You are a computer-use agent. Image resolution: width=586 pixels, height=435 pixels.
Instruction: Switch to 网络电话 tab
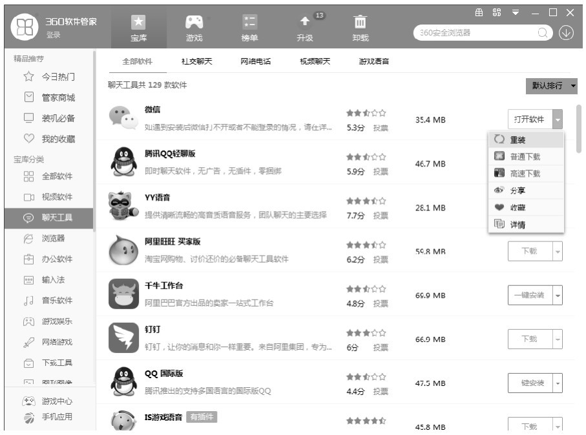click(x=256, y=61)
